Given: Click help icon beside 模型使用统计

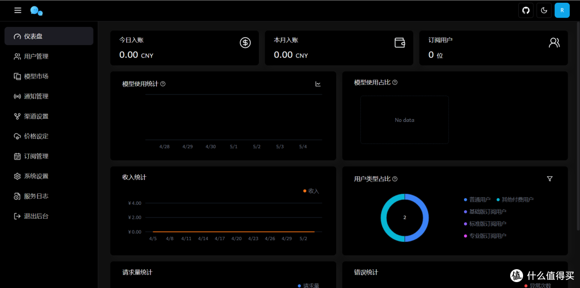Looking at the screenshot, I should click(163, 84).
